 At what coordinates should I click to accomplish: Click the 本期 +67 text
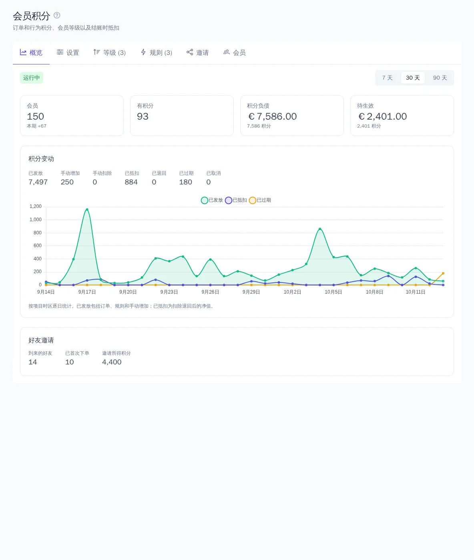tap(36, 126)
